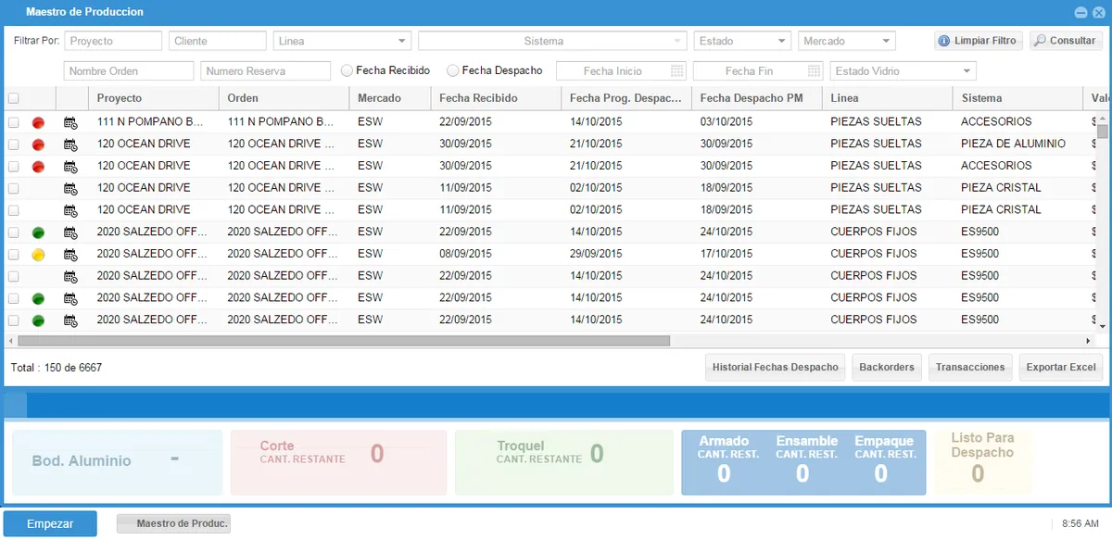Click the vertical scrollbar down arrow
Image resolution: width=1112 pixels, height=540 pixels.
click(1103, 326)
